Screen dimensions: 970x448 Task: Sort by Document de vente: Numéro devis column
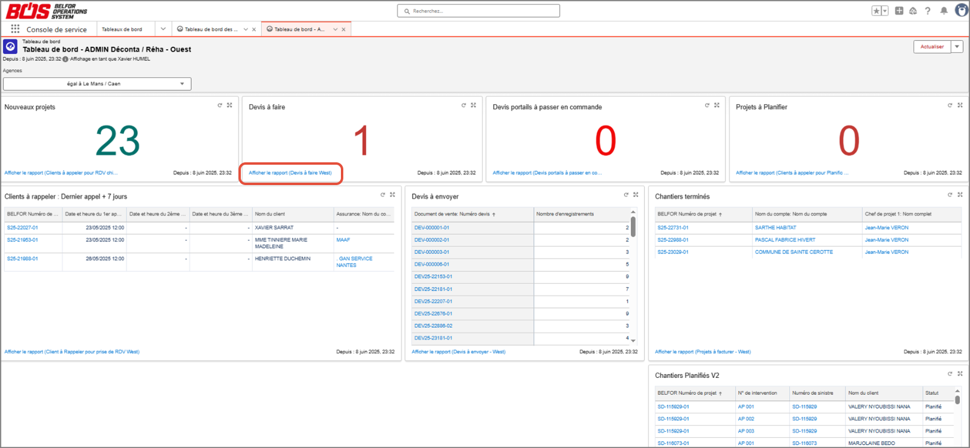pyautogui.click(x=455, y=214)
